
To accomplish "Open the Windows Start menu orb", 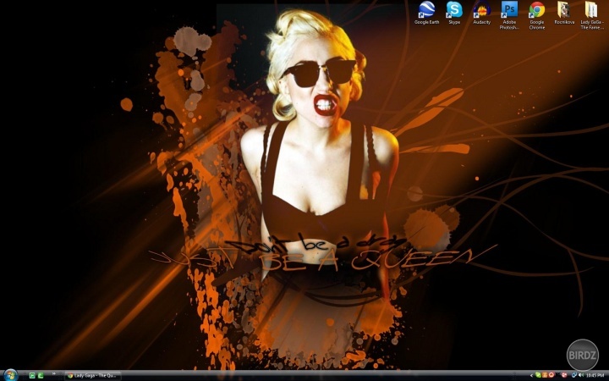I will point(10,375).
